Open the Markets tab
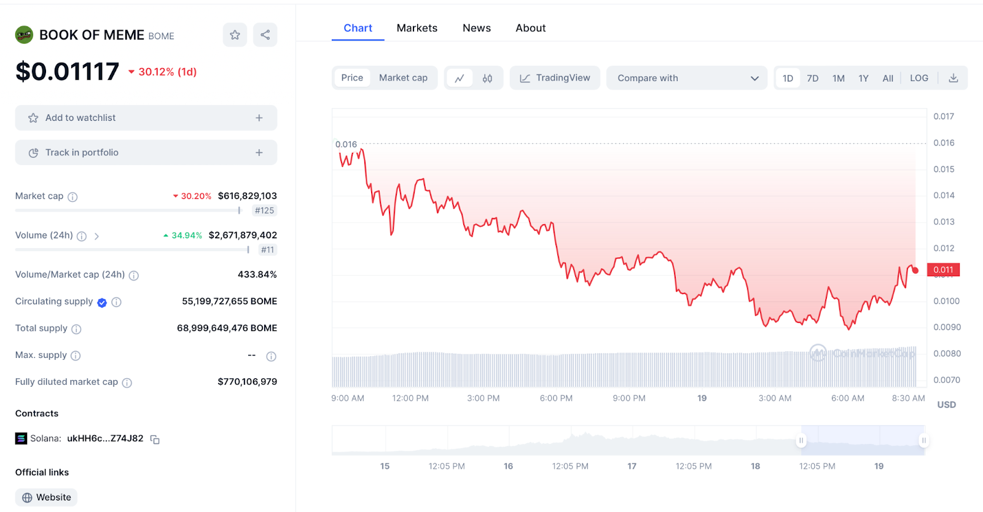Screen dimensions: 983x512 [x=417, y=28]
